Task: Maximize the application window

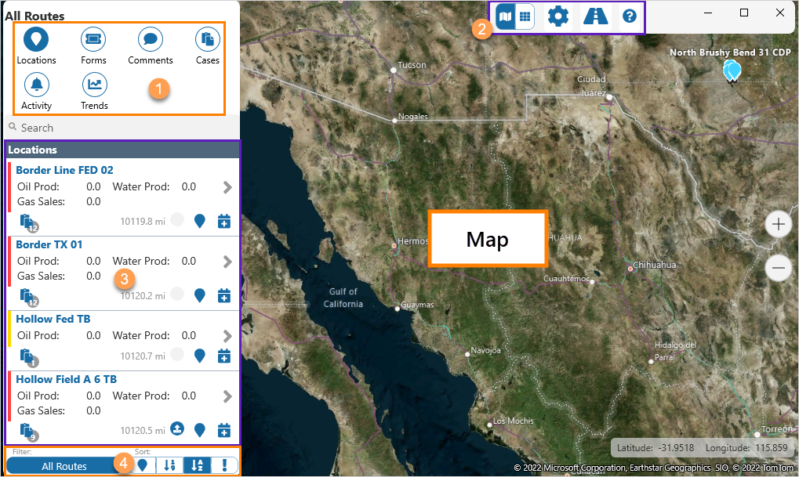Action: tap(744, 13)
